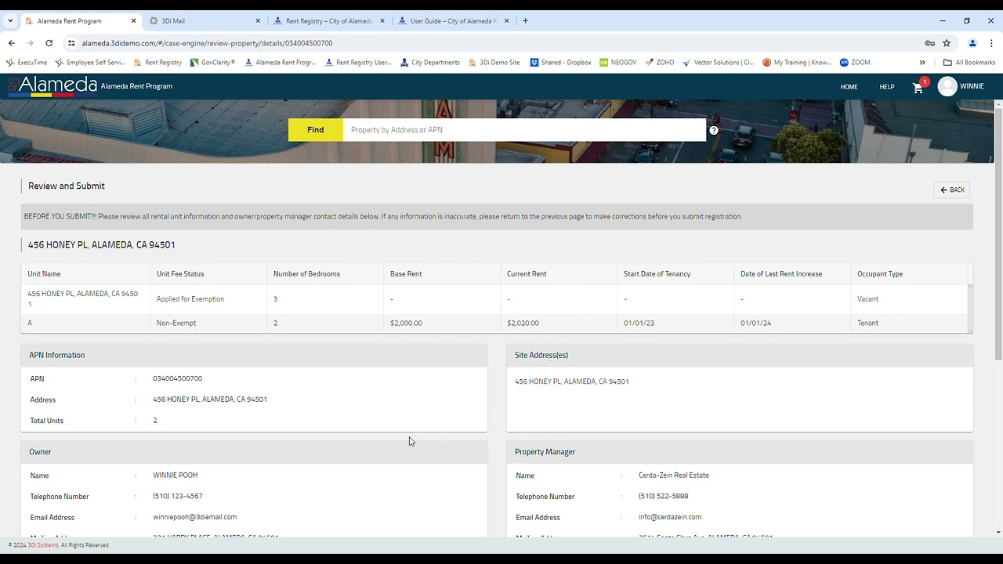Open the shopping cart icon

[x=918, y=87]
